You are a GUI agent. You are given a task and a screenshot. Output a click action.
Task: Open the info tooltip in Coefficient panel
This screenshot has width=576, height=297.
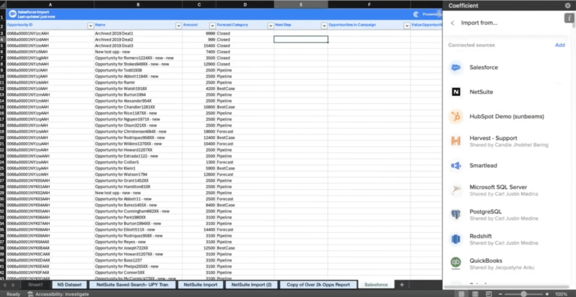pos(569,18)
